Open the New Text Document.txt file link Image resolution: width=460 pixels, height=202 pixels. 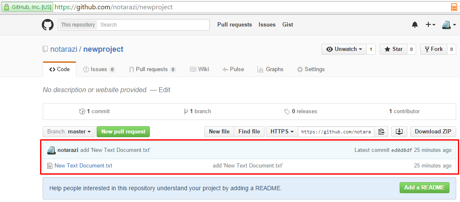click(x=83, y=166)
